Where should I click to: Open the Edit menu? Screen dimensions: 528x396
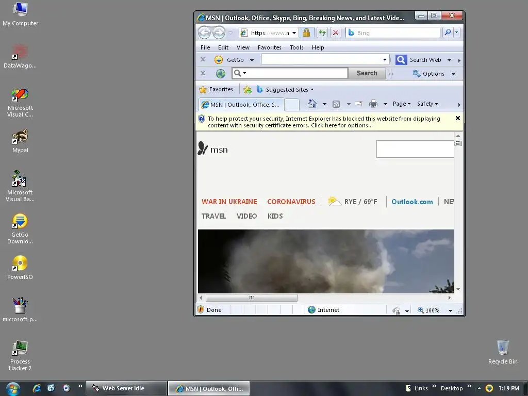[223, 47]
